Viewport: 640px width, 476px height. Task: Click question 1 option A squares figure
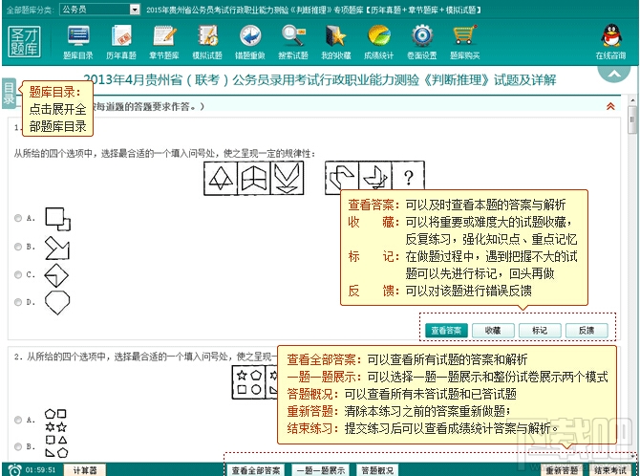(57, 219)
